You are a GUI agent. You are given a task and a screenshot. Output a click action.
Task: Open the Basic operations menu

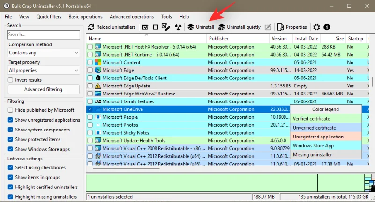coord(85,17)
